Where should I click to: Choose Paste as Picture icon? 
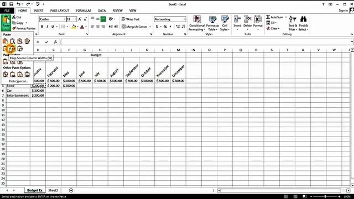point(20,74)
